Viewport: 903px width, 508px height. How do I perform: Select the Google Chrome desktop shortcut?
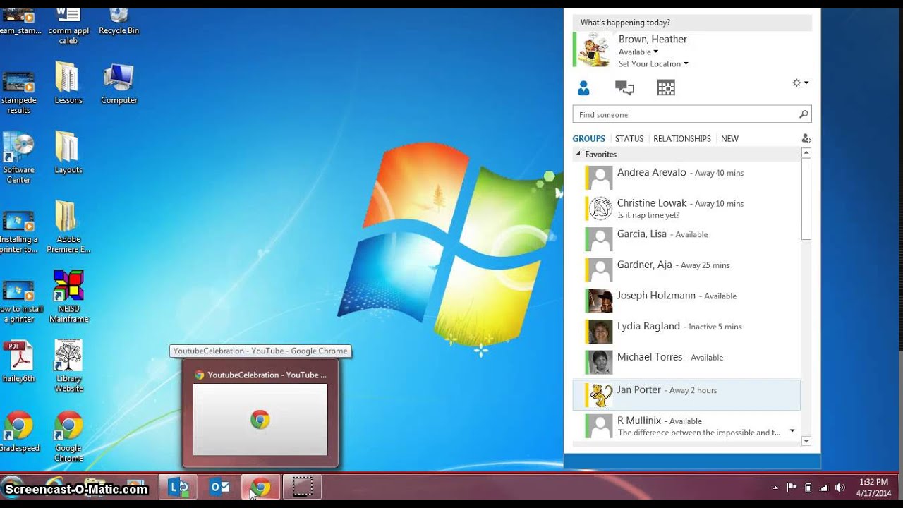[68, 435]
